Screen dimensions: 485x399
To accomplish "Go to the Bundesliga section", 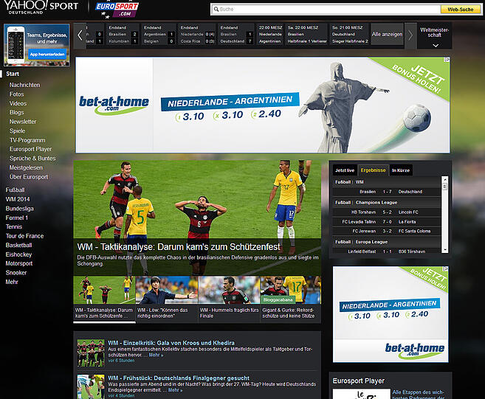I will (19, 209).
